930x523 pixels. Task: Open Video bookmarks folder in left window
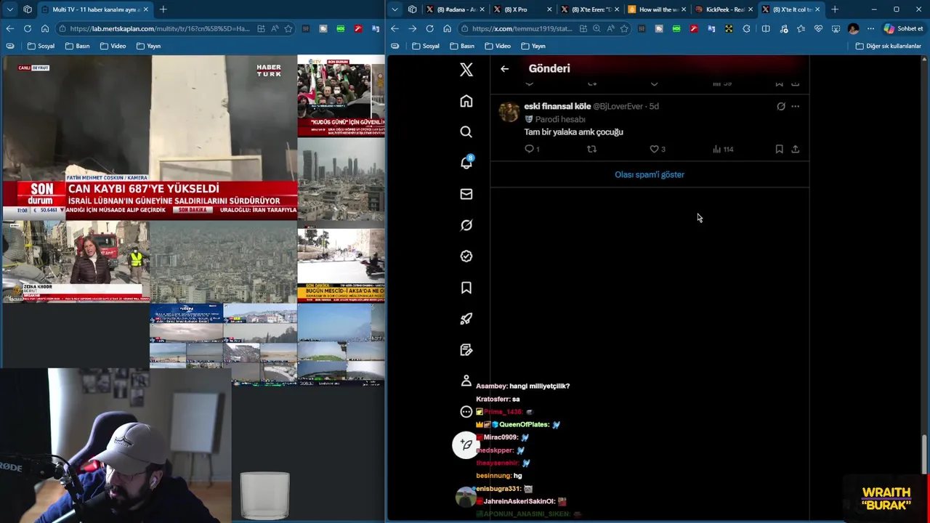coord(113,46)
